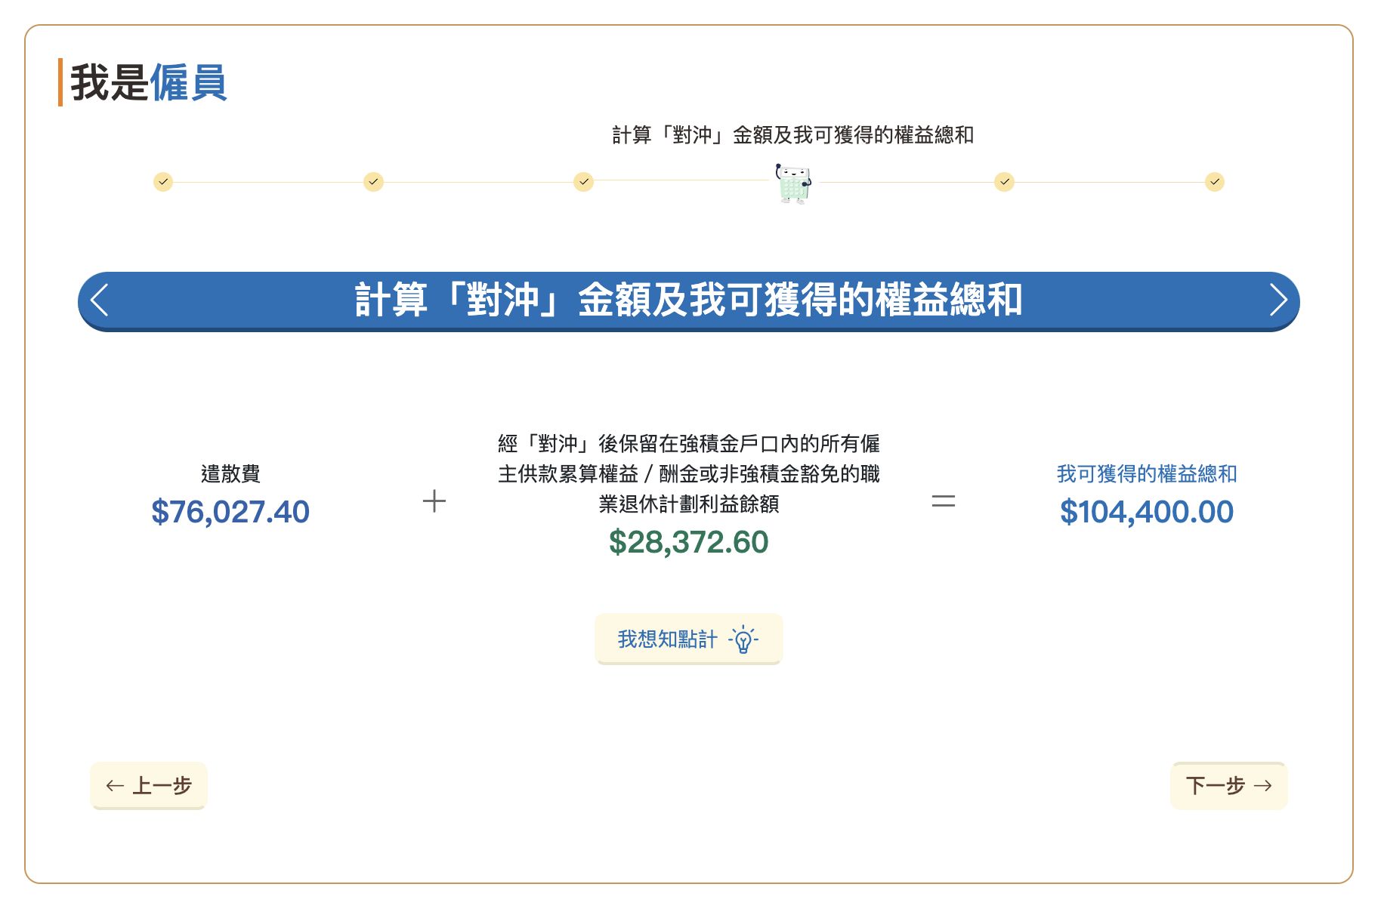Go back with the 上一步 button
Viewport: 1384px width, 915px height.
click(x=149, y=786)
